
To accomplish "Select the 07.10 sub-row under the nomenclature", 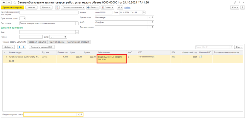I will [24, 61].
